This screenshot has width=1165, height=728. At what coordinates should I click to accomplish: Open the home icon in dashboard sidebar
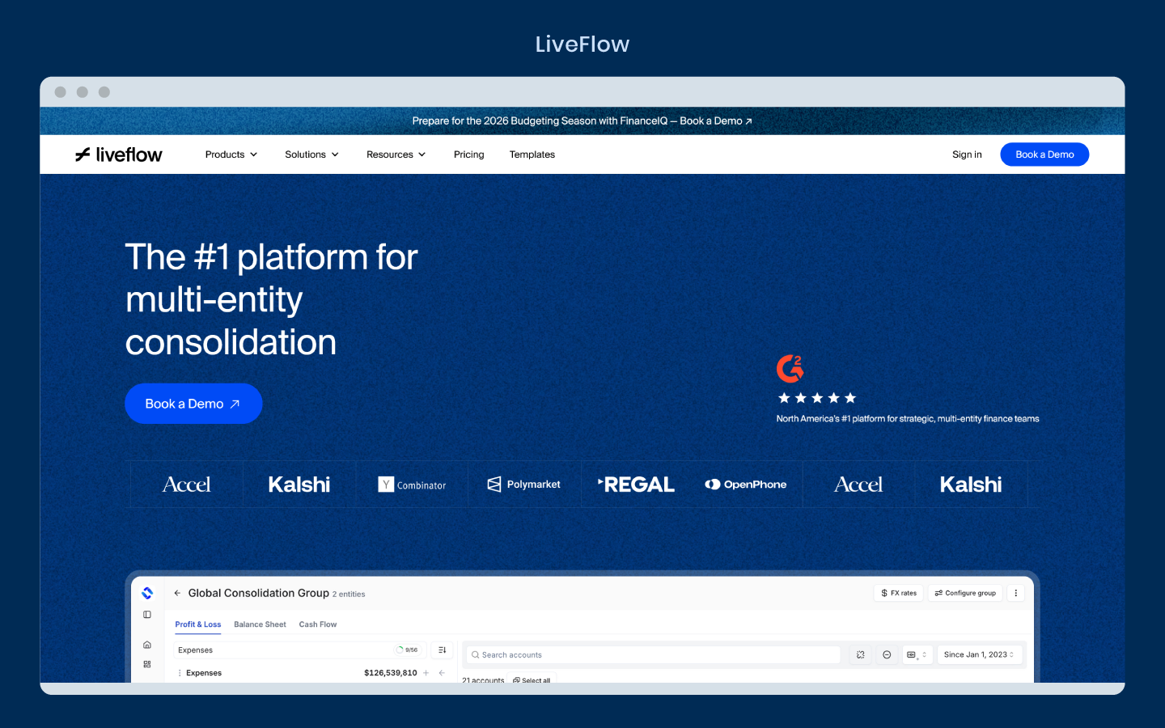(147, 645)
